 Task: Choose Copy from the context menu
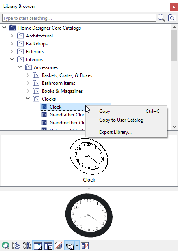[x=126, y=111]
